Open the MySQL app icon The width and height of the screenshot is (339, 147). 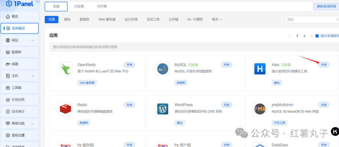coord(163,69)
